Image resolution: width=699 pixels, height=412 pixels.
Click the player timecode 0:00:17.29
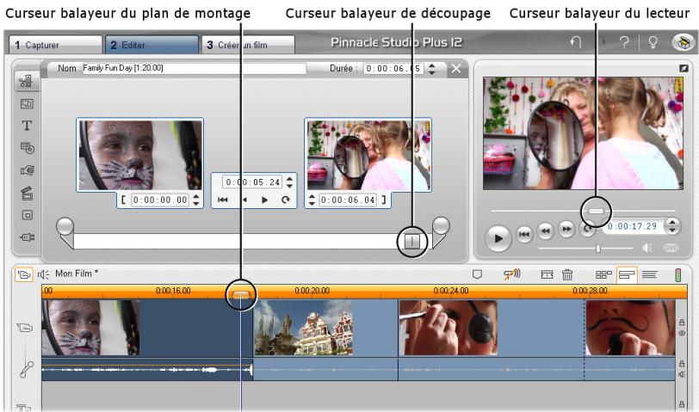click(632, 226)
